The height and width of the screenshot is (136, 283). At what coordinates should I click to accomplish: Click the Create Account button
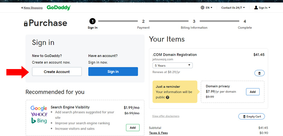click(57, 72)
